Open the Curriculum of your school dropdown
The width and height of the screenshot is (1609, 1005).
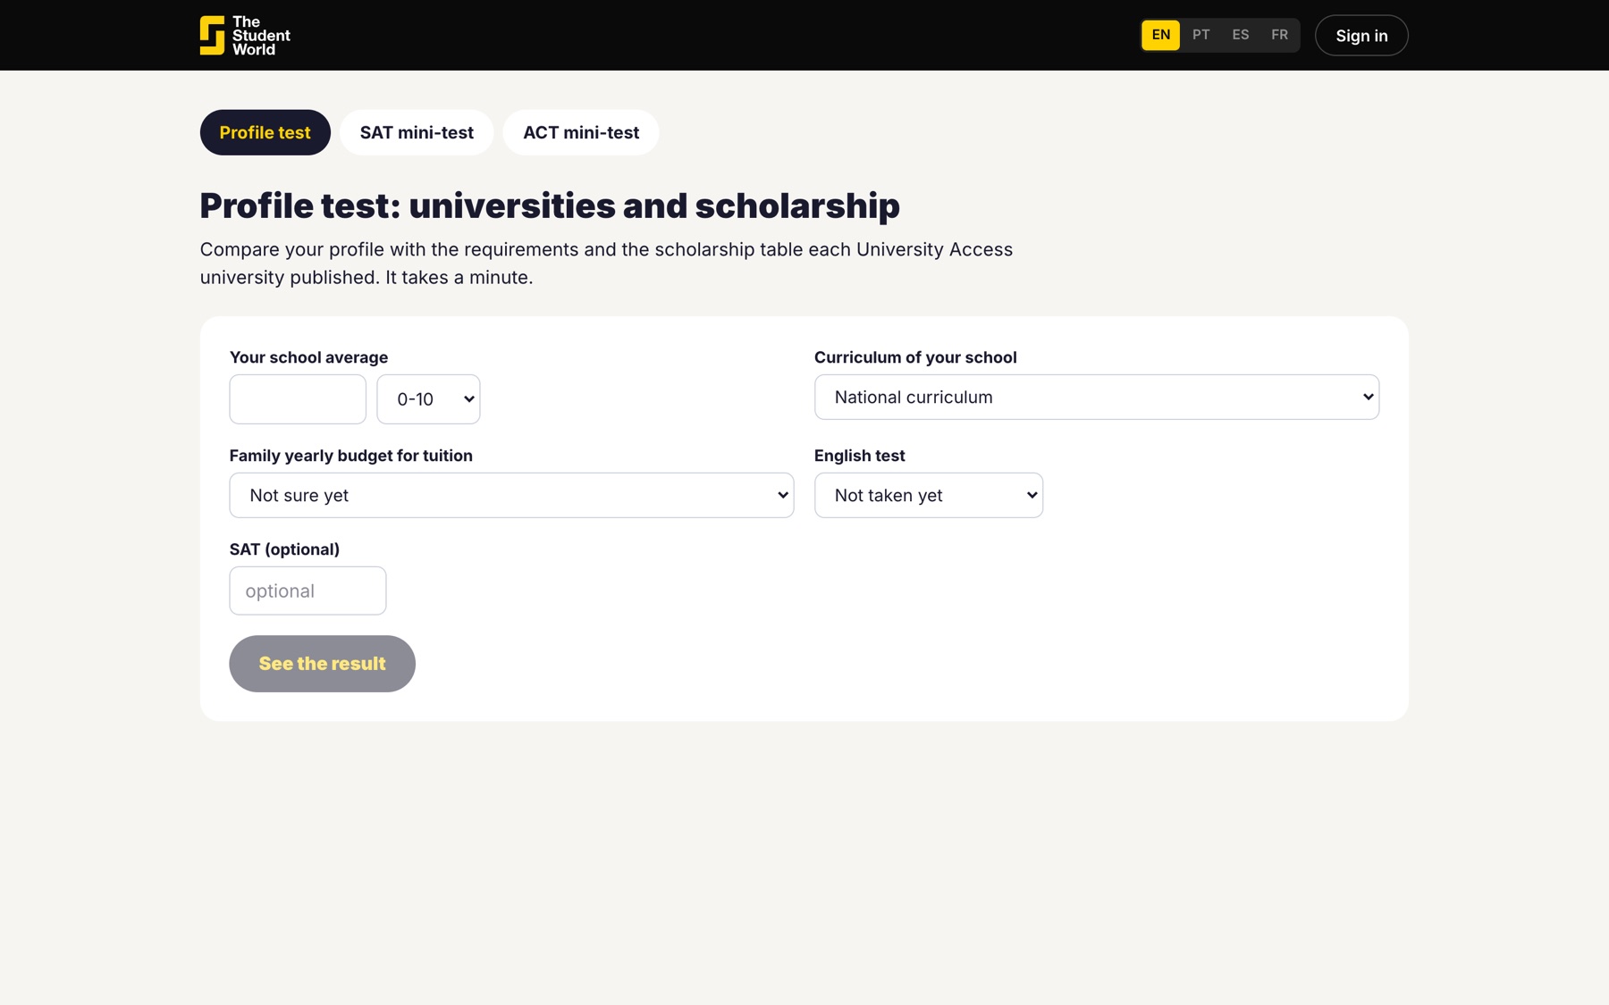(1097, 398)
